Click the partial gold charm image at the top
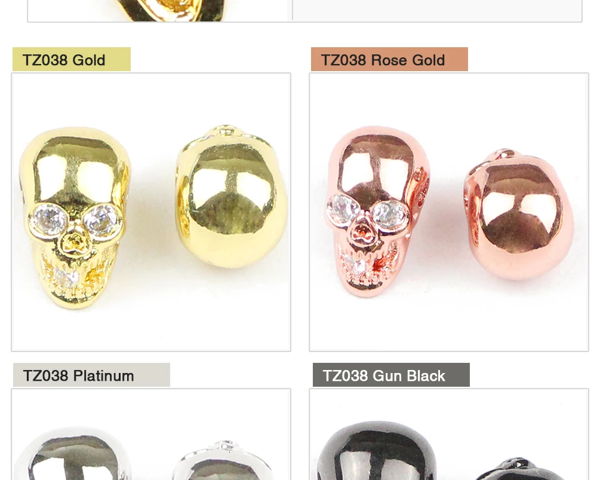597x480 pixels. 168,10
